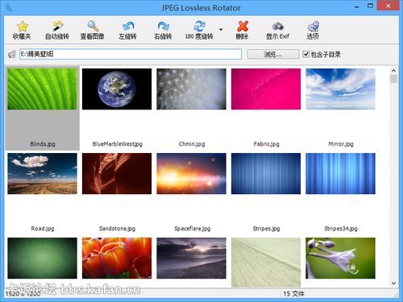The image size is (403, 302).
Task: Select the Chmiri.jpg thumbnail
Action: tap(191, 89)
